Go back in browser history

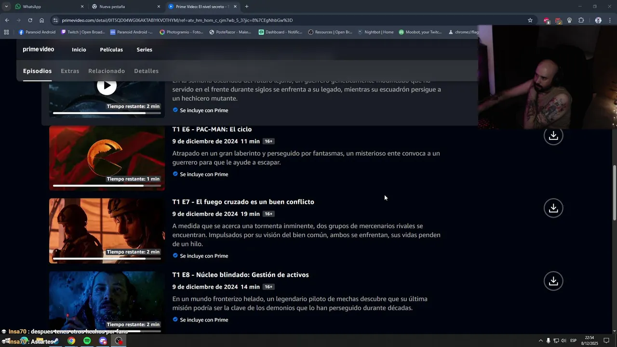[7, 20]
